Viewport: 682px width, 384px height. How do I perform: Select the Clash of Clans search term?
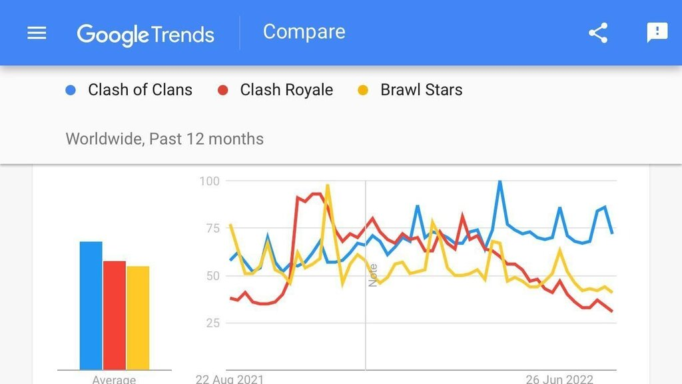[140, 90]
